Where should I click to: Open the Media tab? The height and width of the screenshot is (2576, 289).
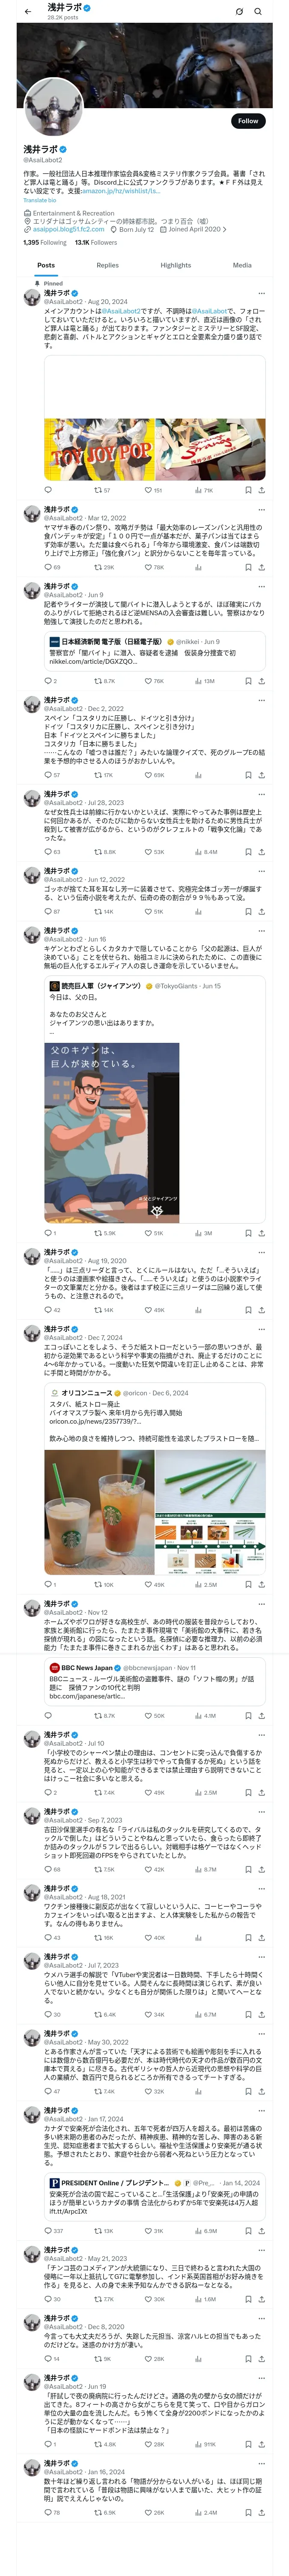point(242,265)
